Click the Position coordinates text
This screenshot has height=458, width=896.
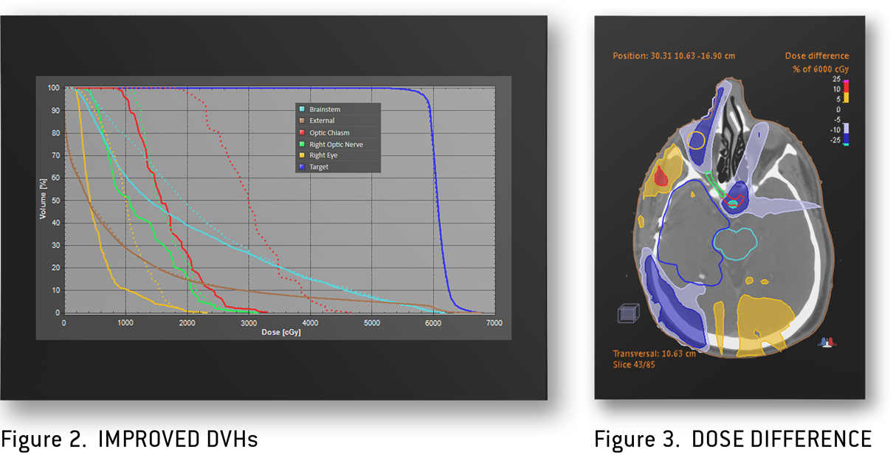[674, 56]
